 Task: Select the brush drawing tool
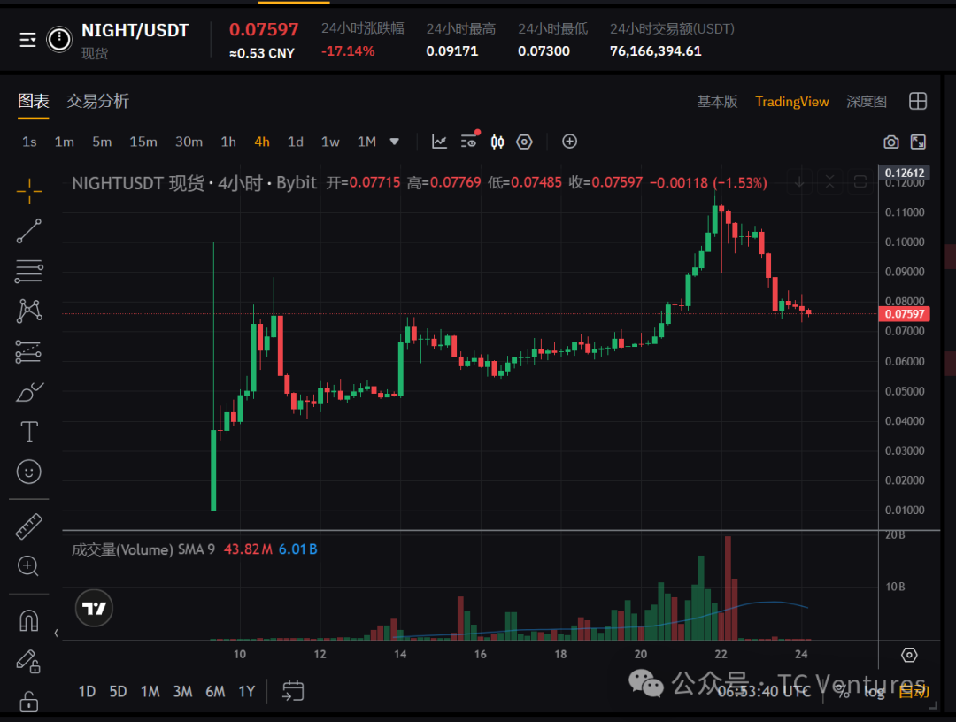tap(29, 392)
